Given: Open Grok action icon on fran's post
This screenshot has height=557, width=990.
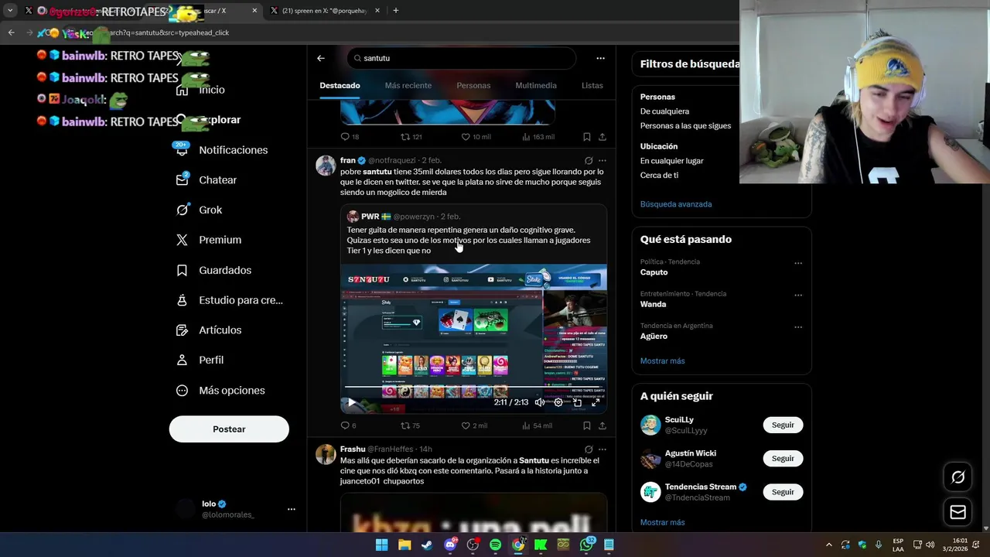Looking at the screenshot, I should 589,160.
